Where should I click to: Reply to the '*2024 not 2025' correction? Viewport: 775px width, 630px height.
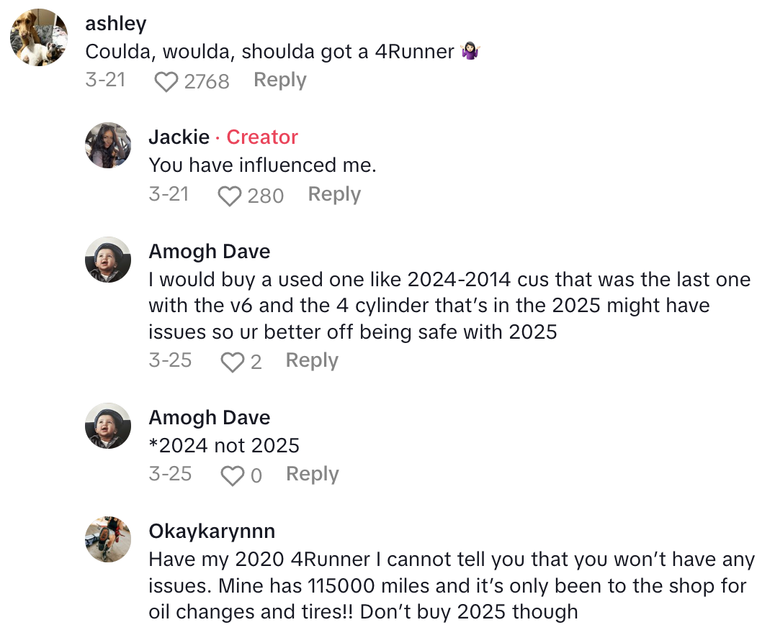312,474
